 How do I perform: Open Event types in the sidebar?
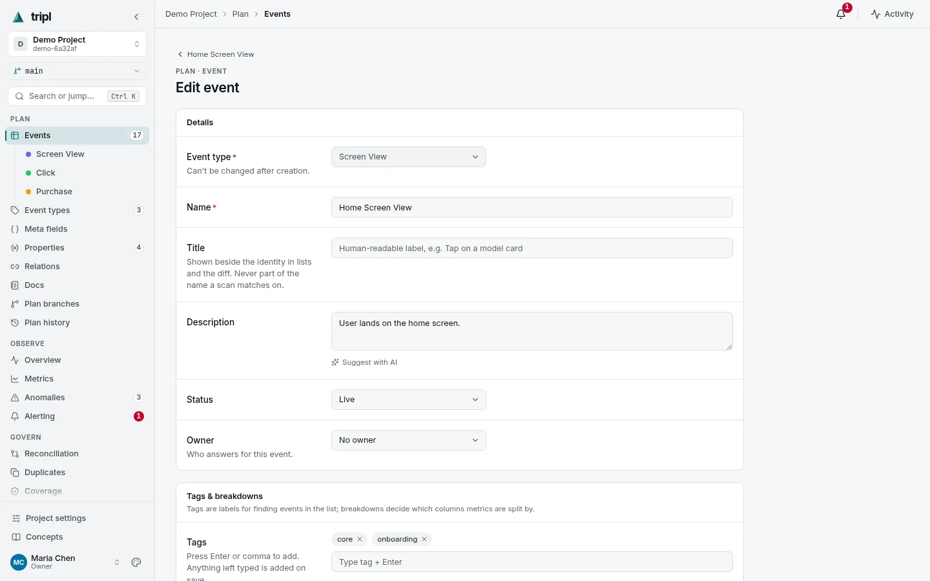[77, 210]
